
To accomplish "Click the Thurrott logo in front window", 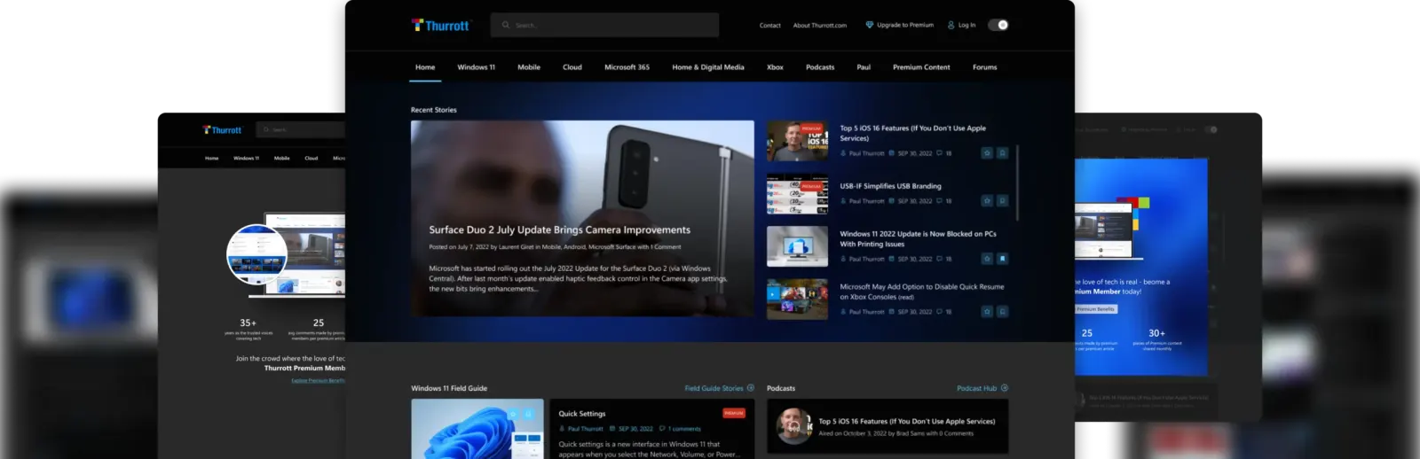I will [x=440, y=26].
